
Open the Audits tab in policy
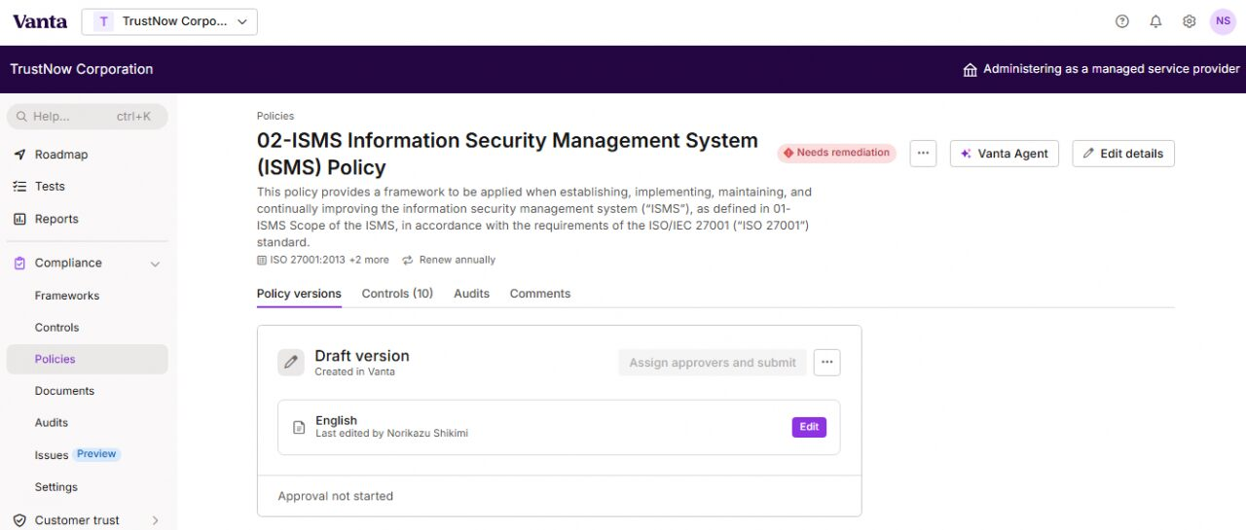pos(471,294)
